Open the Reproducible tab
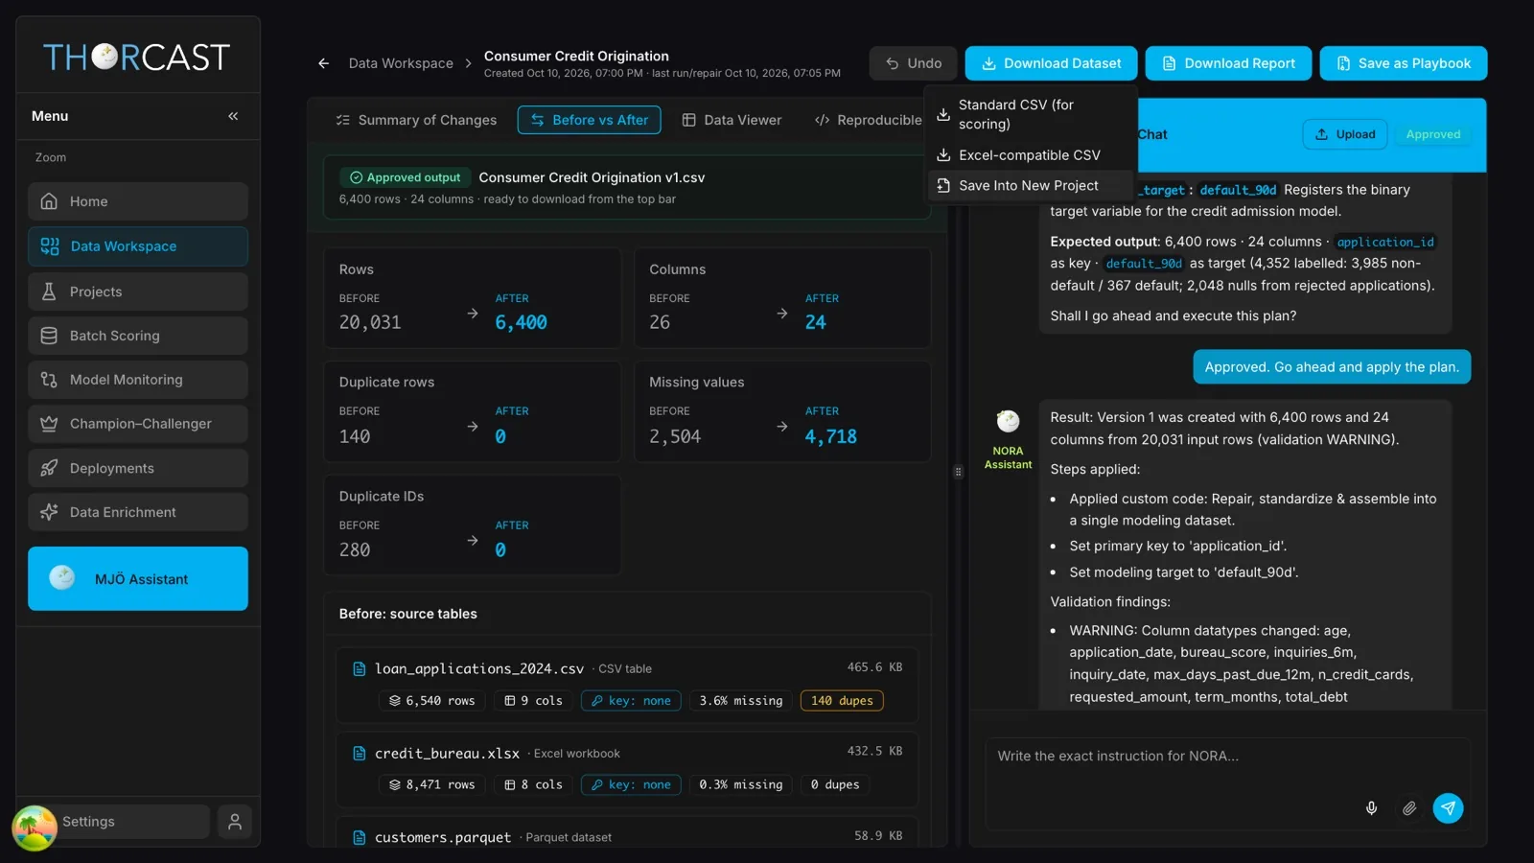 point(868,120)
